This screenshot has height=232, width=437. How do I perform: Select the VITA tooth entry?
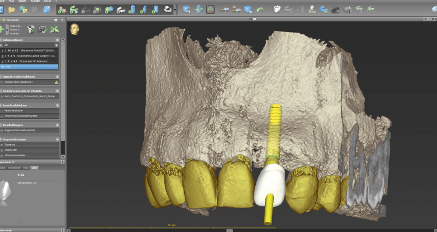click(30, 67)
